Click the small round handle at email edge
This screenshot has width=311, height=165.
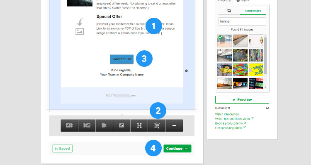tap(186, 71)
